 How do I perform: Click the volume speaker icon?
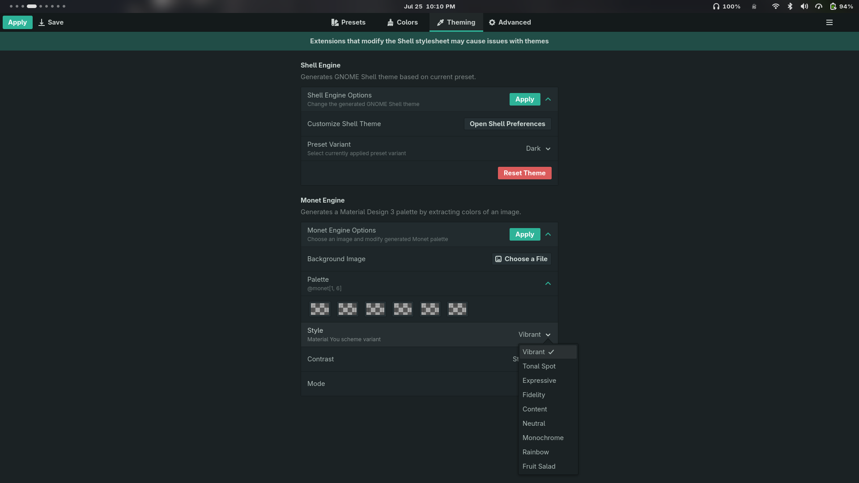click(x=804, y=6)
